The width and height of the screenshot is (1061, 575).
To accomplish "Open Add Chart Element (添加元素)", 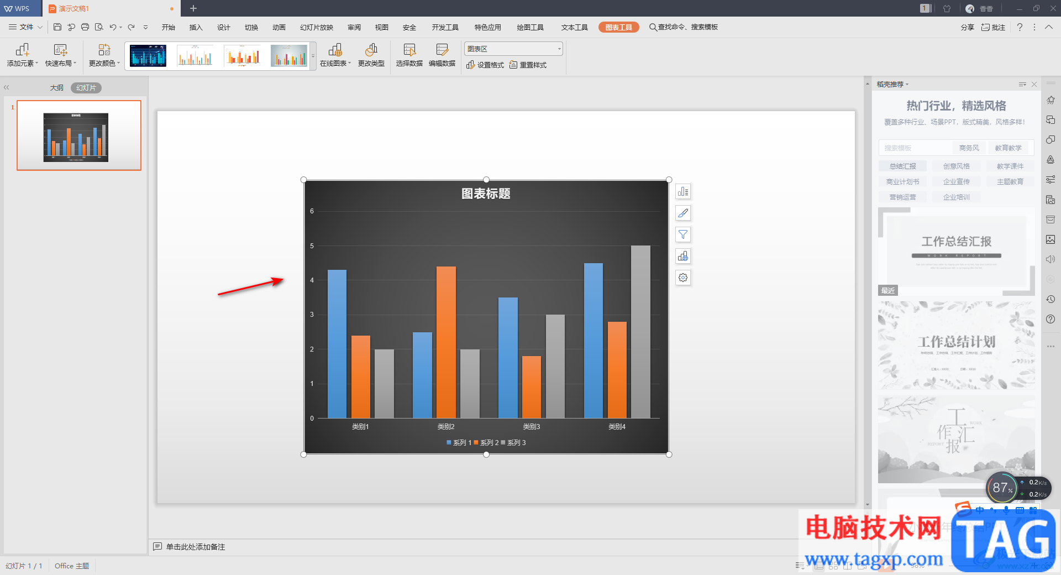I will click(x=22, y=55).
